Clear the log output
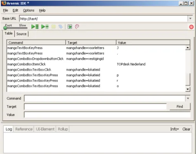This screenshot has height=154, width=196. pyautogui.click(x=186, y=129)
